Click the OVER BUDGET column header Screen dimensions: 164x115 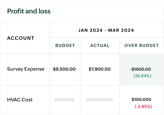[141, 46]
